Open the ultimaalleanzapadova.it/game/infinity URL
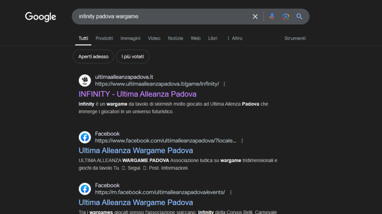 coord(157,84)
